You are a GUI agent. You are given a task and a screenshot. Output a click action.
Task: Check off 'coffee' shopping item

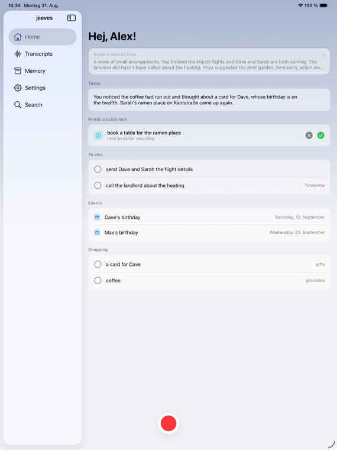pos(98,281)
